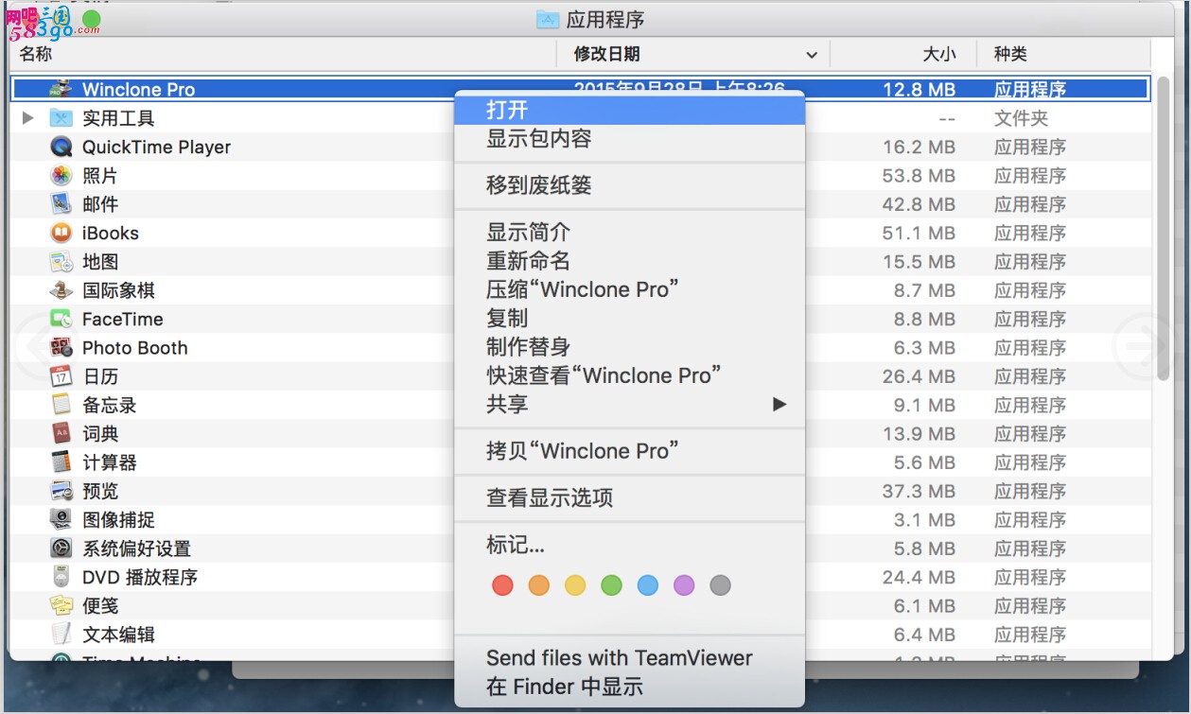Click the 应用程序 folder icon in title bar
Screen dimensions: 1191x714
[x=547, y=19]
